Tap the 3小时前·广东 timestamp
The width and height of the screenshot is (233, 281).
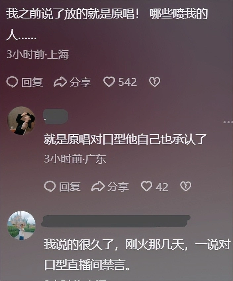pos(75,159)
